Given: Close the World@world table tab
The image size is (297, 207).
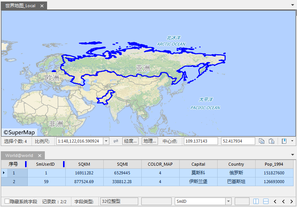Looking at the screenshot, I should (39, 156).
